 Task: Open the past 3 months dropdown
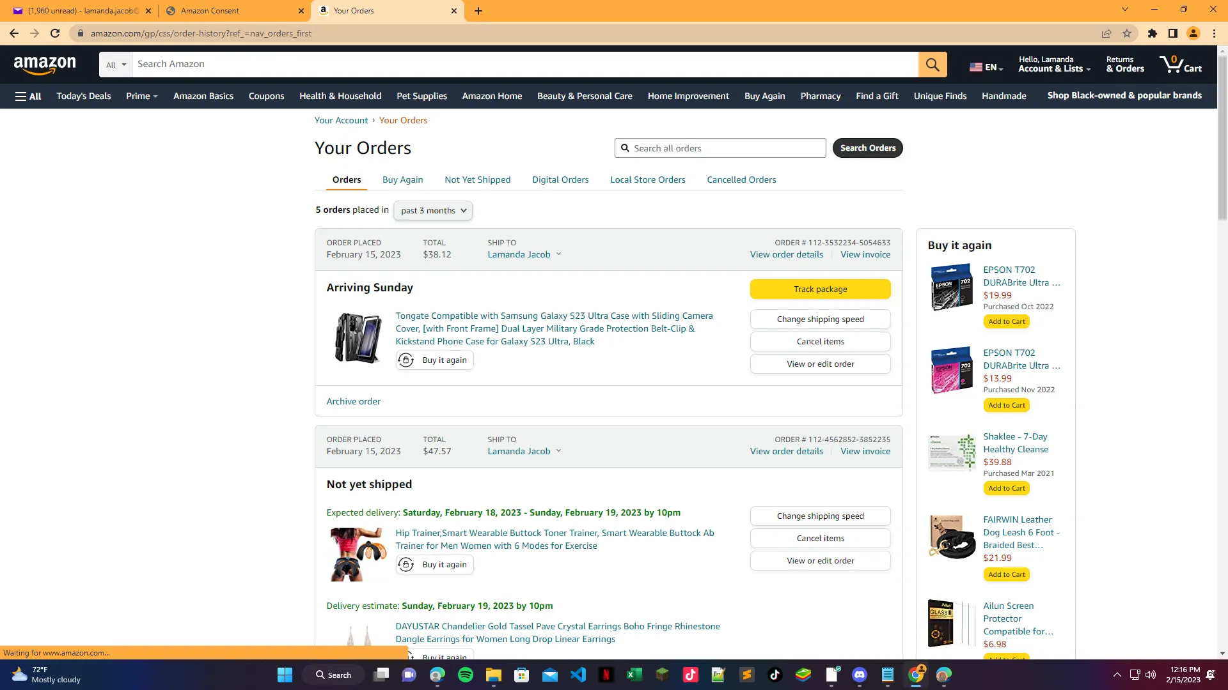(x=433, y=211)
